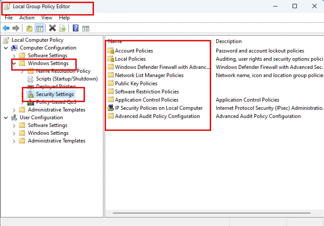This screenshot has height=226, width=324.
Task: Click the Security Settings lock icon in tree
Action: click(x=31, y=94)
